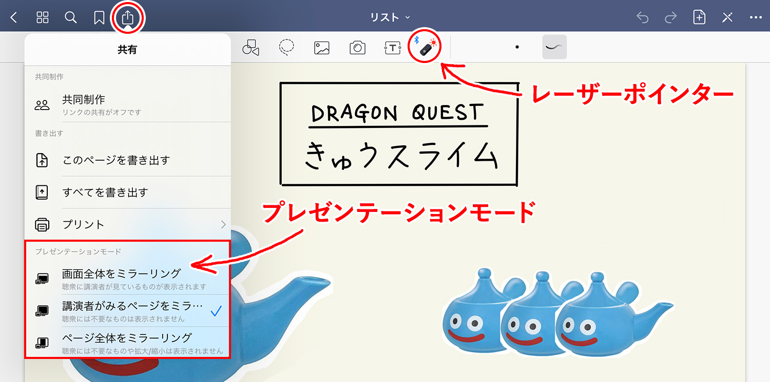The image size is (770, 382).
Task: Pick the dot laser pointer style
Action: point(517,47)
